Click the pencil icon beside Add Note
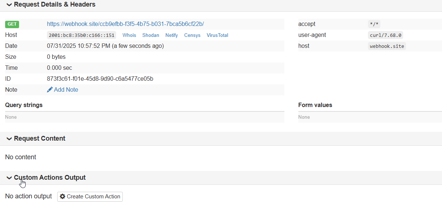Screen dimensions: 442x202 50,89
